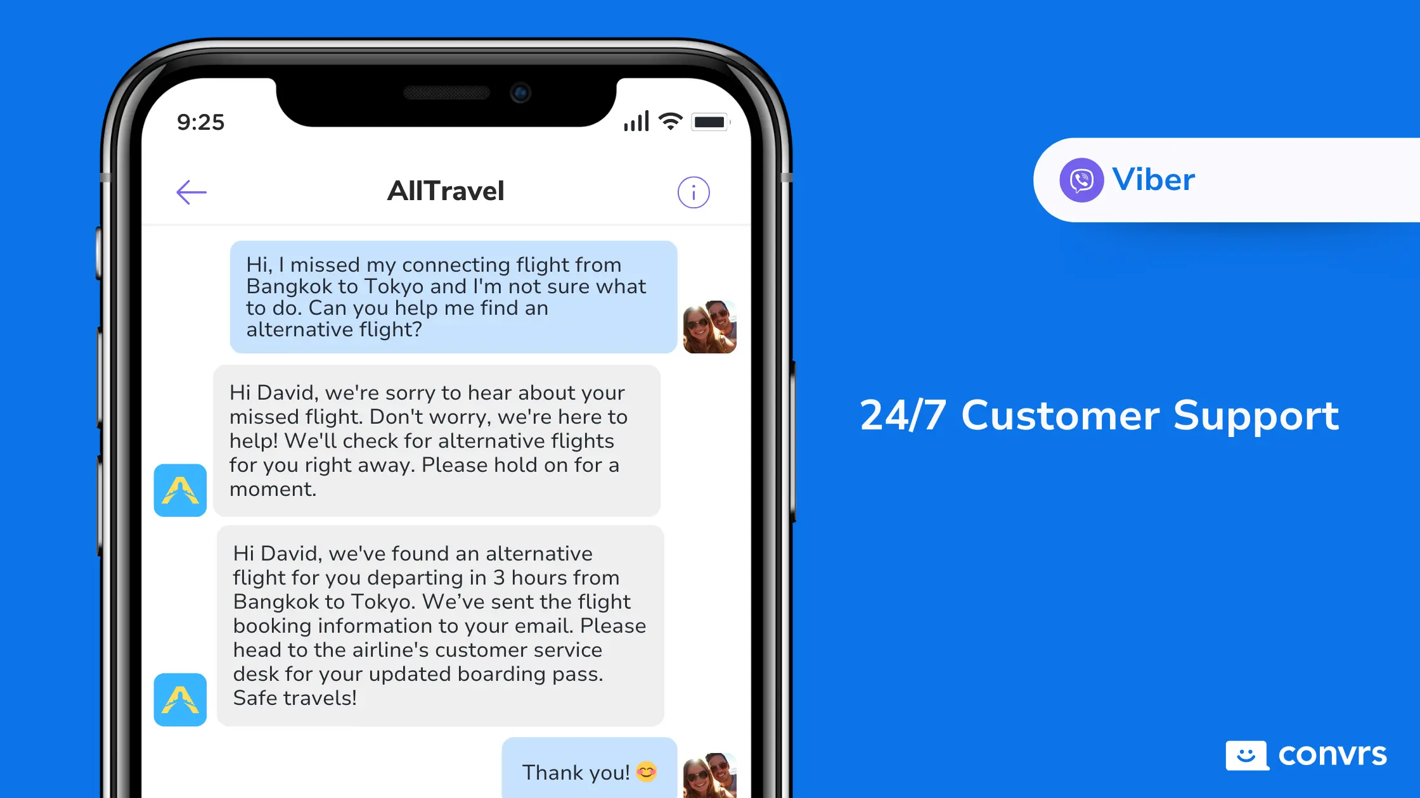The height and width of the screenshot is (798, 1420).
Task: Open AllTravel conversation header menu
Action: pyautogui.click(x=695, y=192)
